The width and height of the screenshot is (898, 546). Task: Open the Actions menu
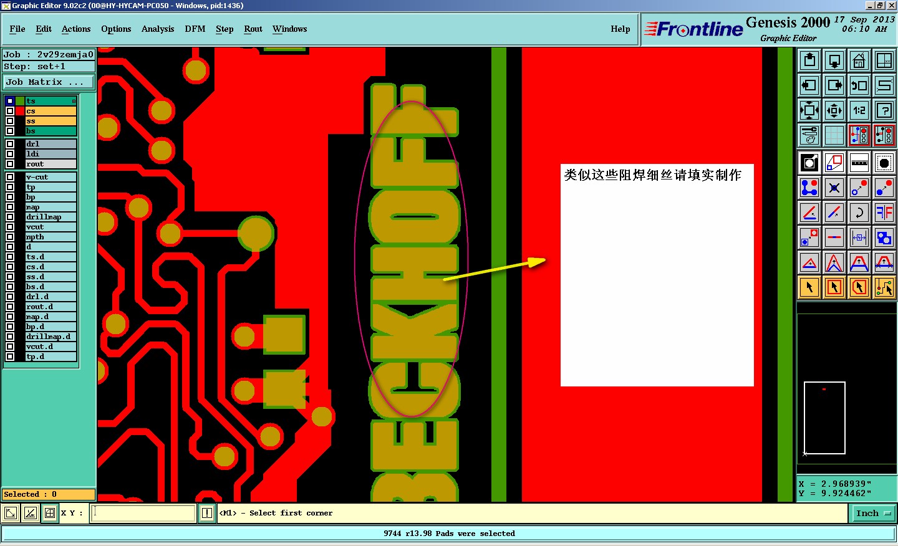(x=76, y=29)
